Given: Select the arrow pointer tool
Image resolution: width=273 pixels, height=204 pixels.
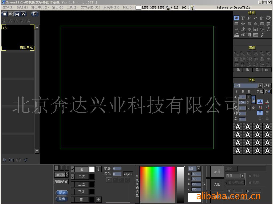Looking at the screenshot, I should click(236, 18).
